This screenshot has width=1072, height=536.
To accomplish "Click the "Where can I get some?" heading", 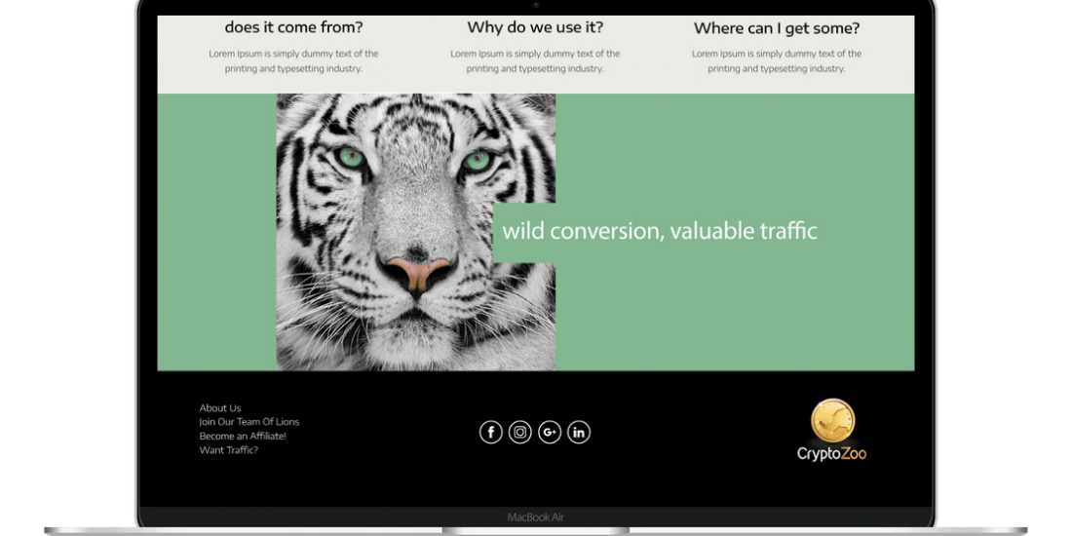I will point(777,29).
